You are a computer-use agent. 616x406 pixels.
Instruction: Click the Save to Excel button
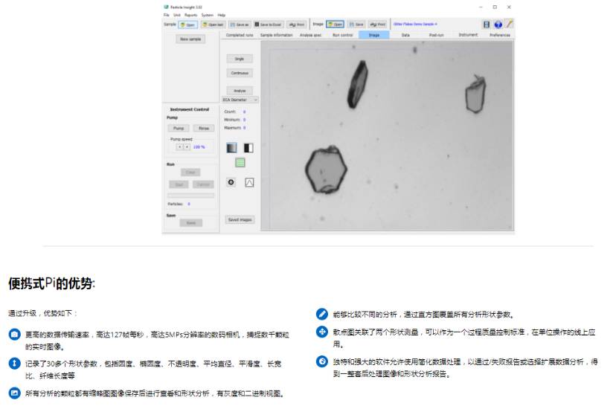(x=268, y=25)
